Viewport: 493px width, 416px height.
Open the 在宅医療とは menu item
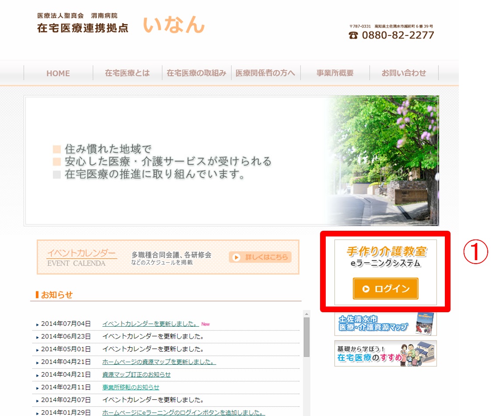tap(127, 73)
